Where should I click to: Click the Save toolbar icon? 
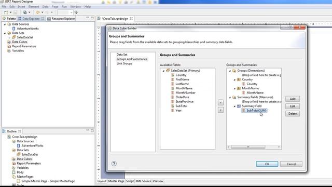15,12
